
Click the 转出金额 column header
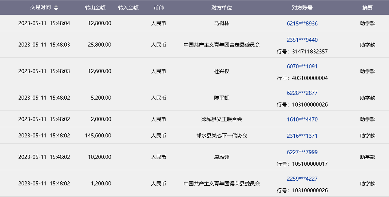point(95,8)
